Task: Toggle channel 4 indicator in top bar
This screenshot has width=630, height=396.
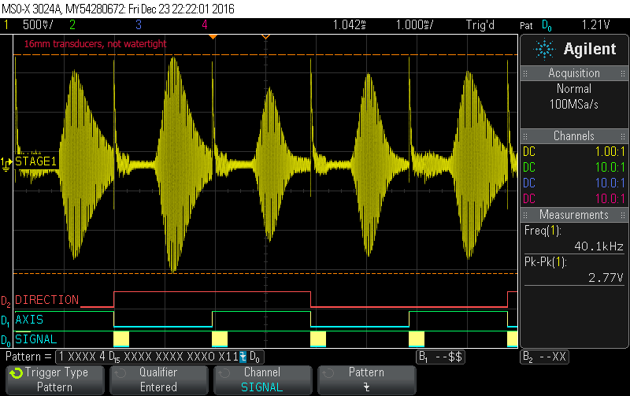Action: click(205, 24)
